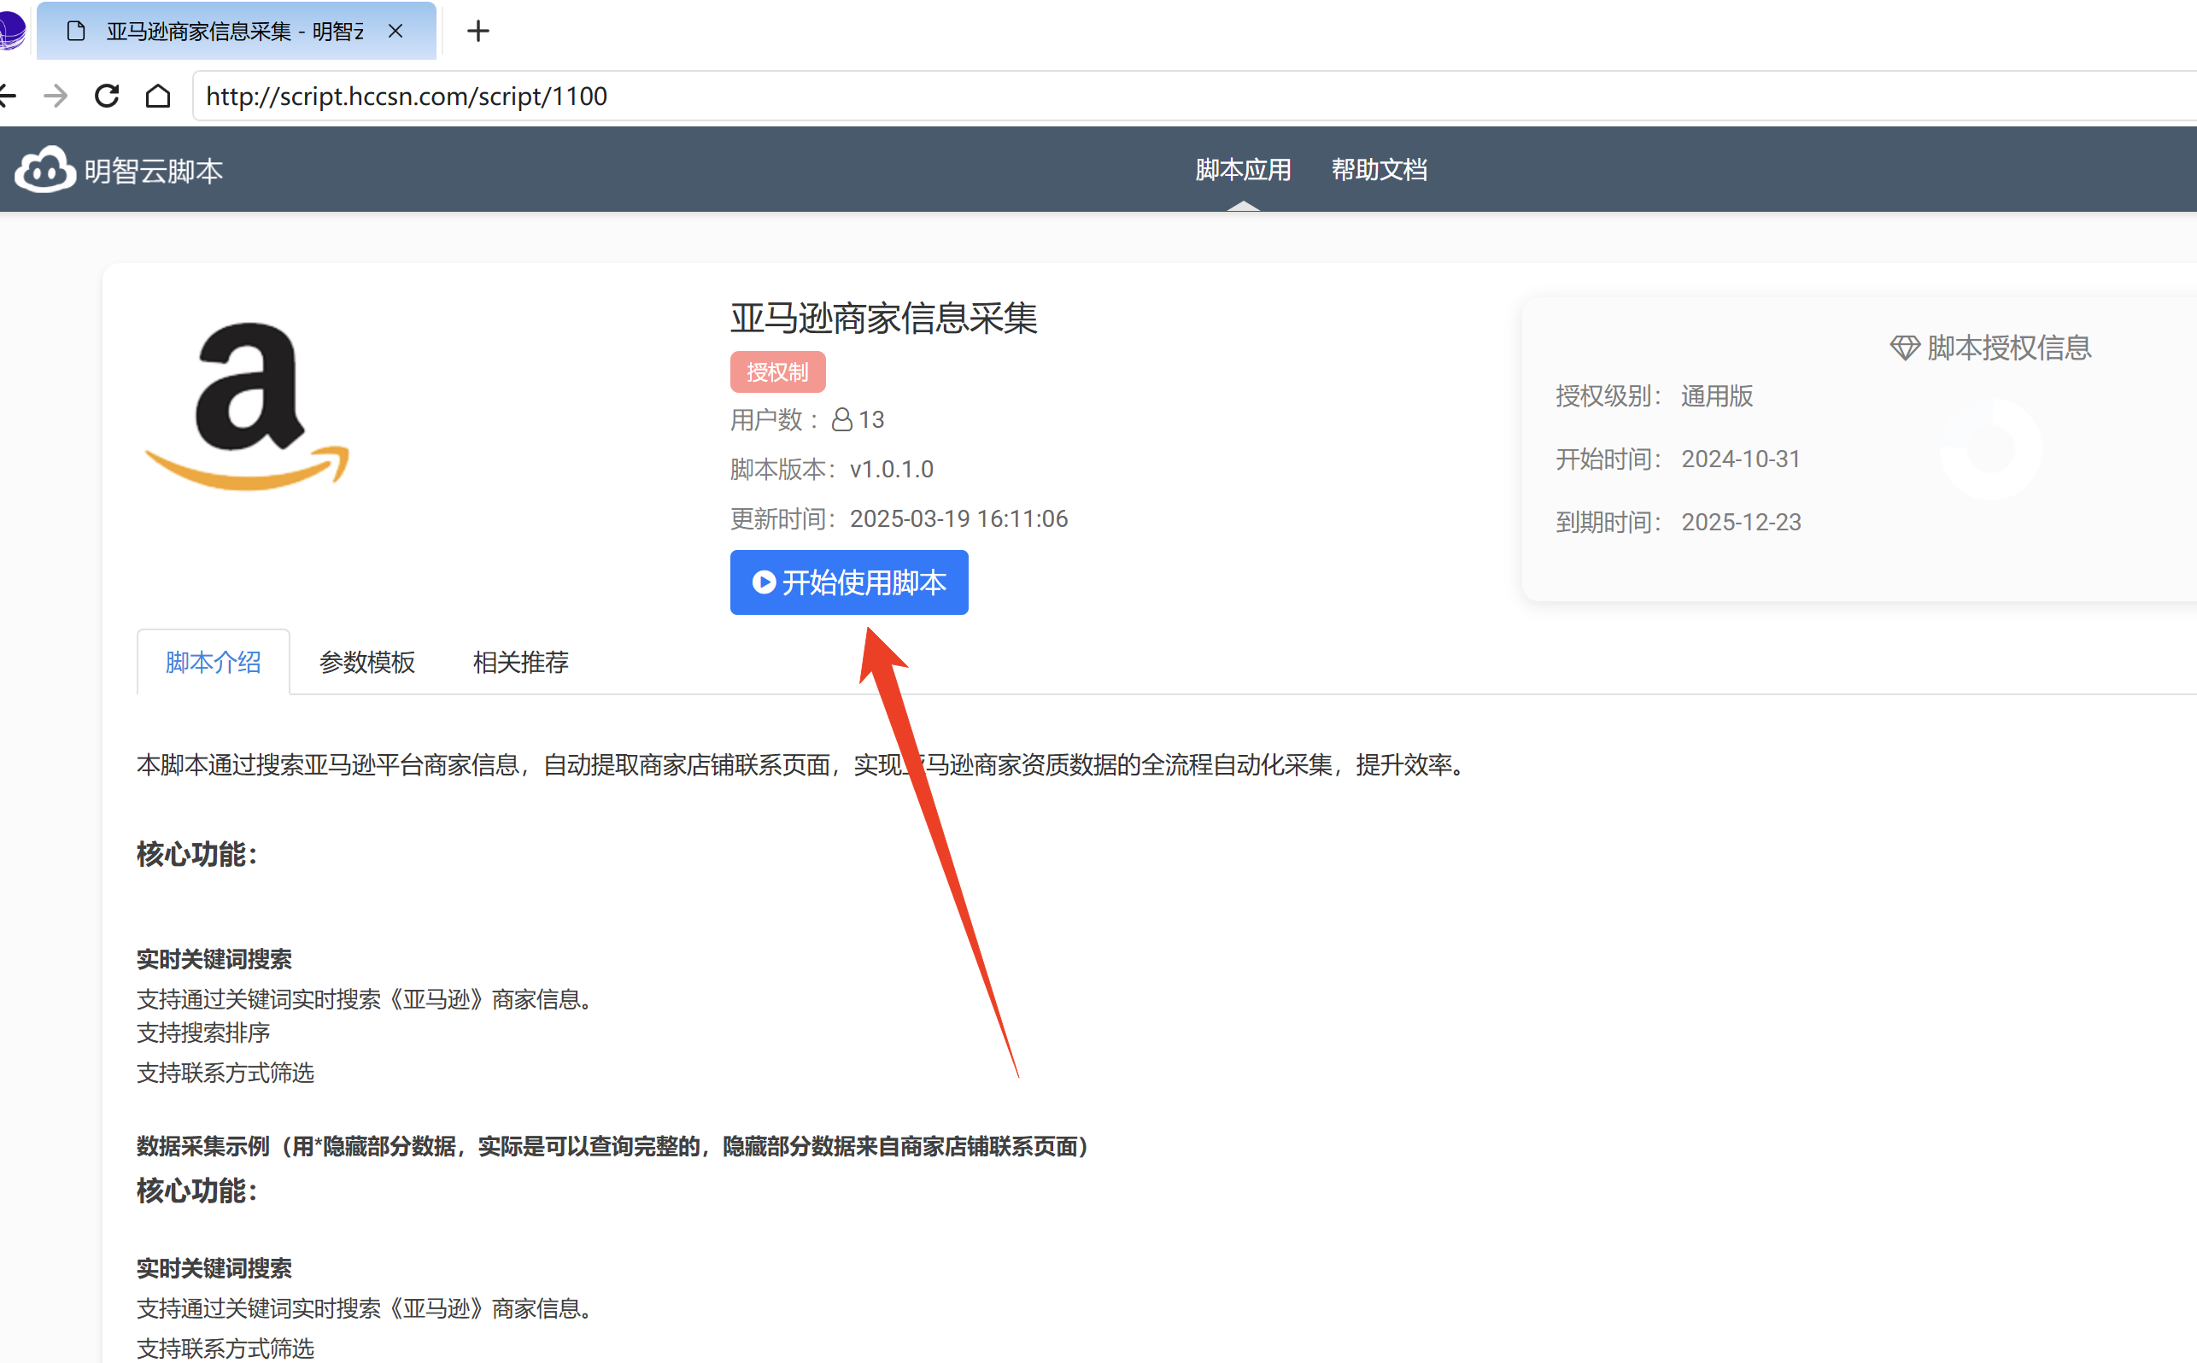The width and height of the screenshot is (2197, 1363).
Task: Switch to the 参数模板 tab
Action: click(x=367, y=663)
